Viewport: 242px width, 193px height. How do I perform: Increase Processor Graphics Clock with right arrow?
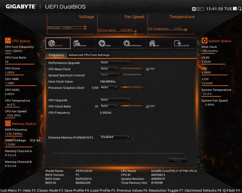click(x=143, y=87)
